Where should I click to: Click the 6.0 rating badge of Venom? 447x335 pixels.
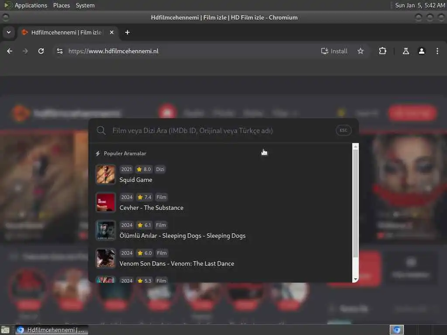144,253
